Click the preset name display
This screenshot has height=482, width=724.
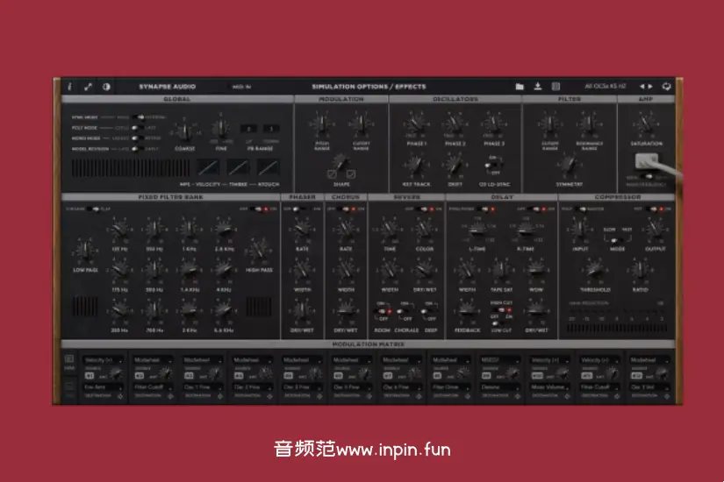pos(605,86)
